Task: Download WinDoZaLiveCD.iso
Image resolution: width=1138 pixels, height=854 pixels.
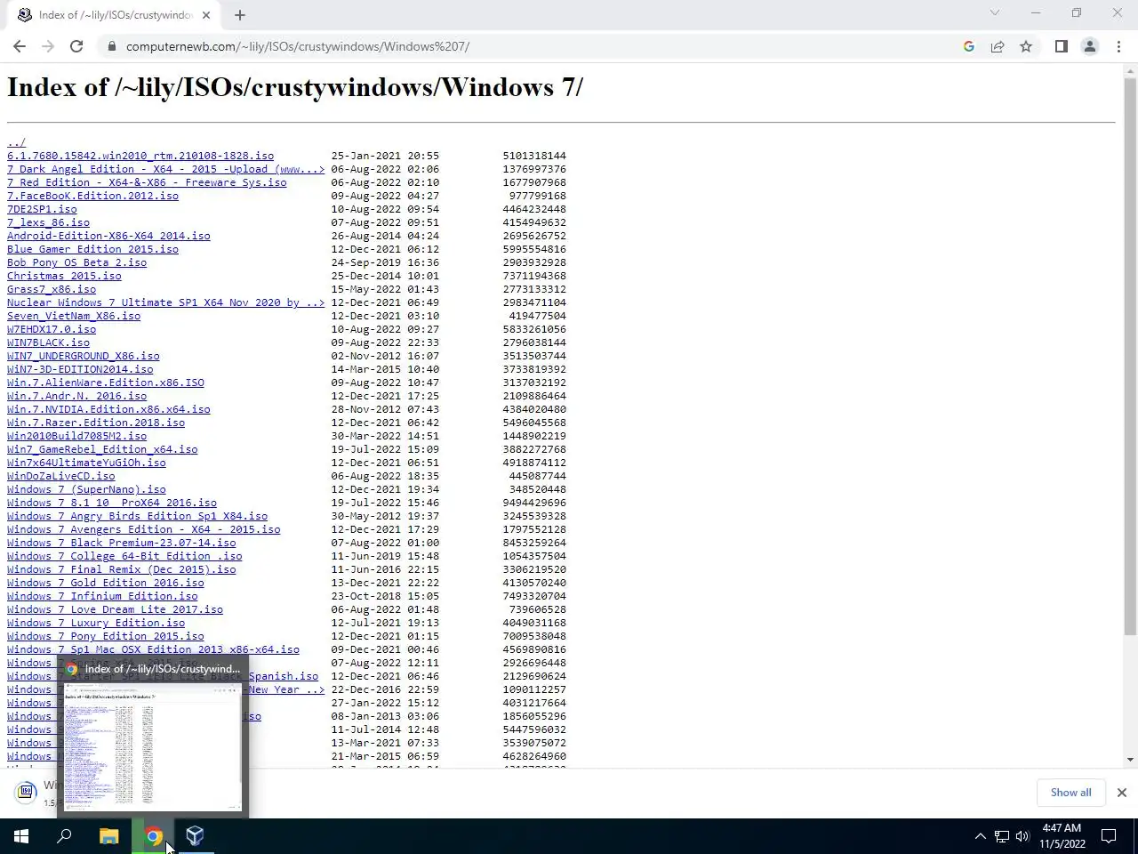Action: [60, 476]
